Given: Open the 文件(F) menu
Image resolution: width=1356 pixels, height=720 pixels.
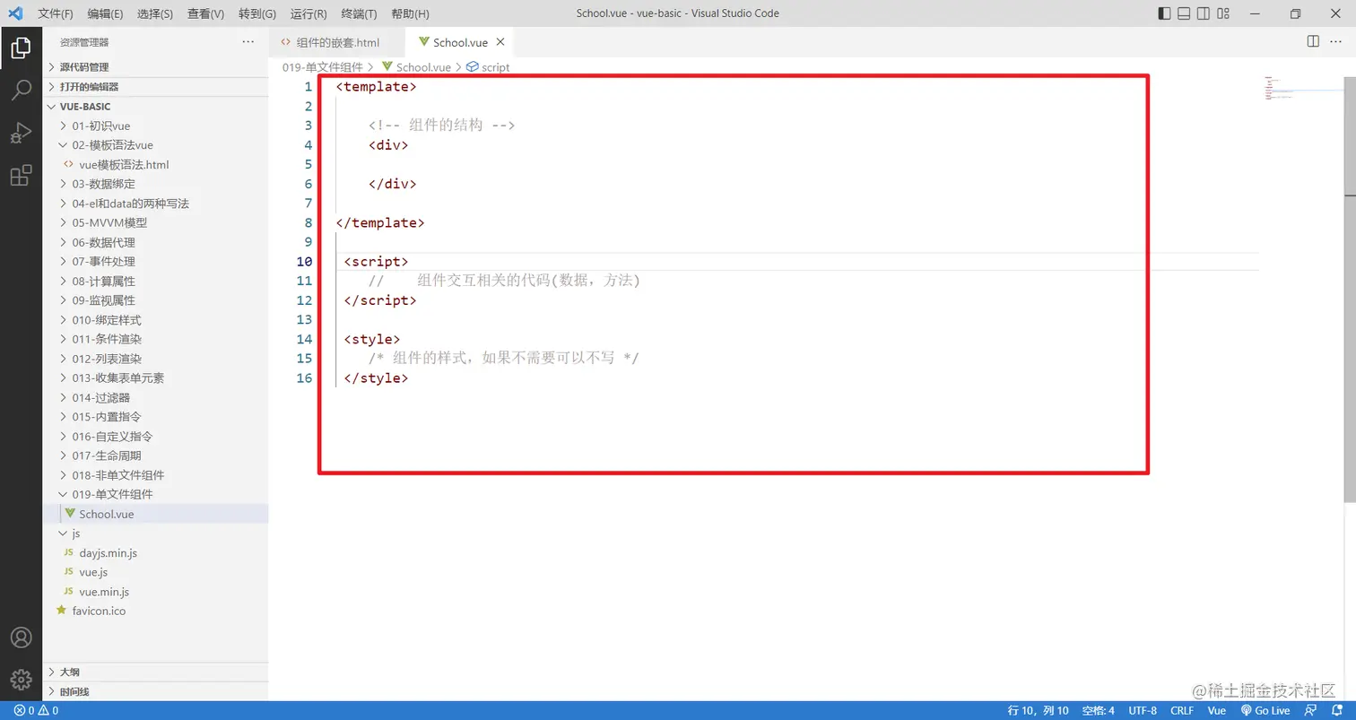Looking at the screenshot, I should pos(56,13).
